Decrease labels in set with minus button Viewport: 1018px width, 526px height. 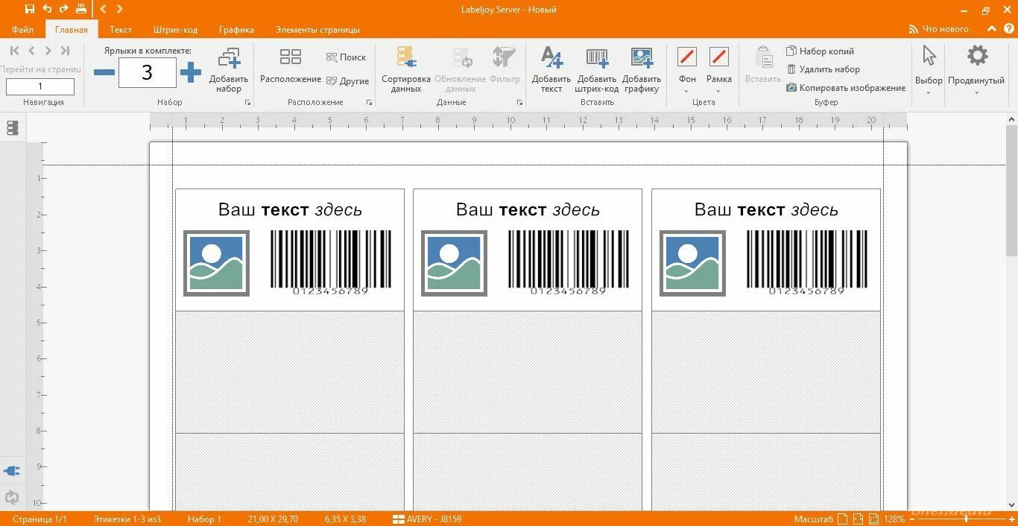click(104, 72)
